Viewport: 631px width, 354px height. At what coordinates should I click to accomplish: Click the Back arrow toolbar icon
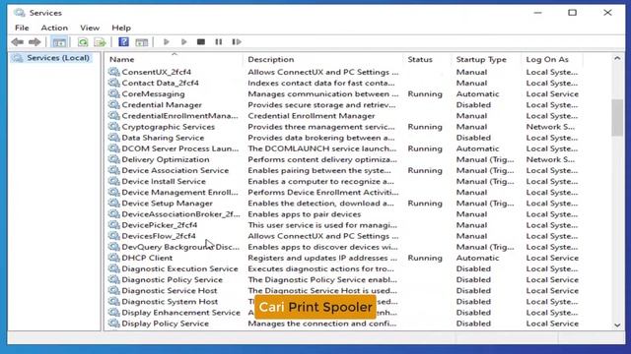click(18, 41)
